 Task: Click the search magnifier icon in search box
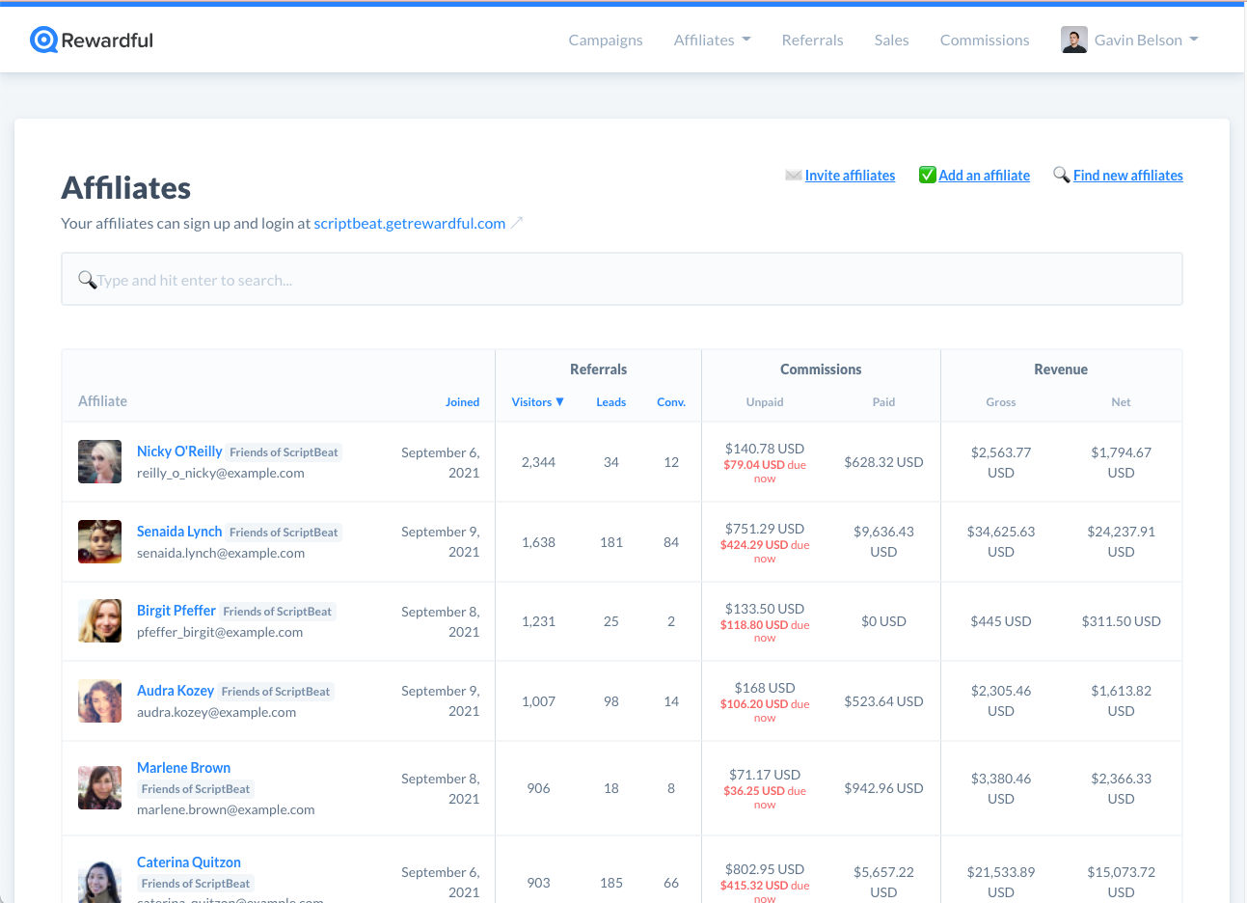(x=87, y=280)
